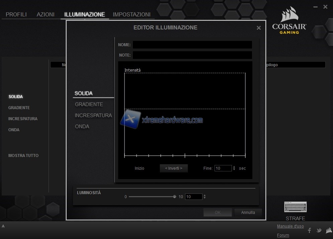
Task: Click the STRAFE keyboard device icon
Action: tap(295, 207)
